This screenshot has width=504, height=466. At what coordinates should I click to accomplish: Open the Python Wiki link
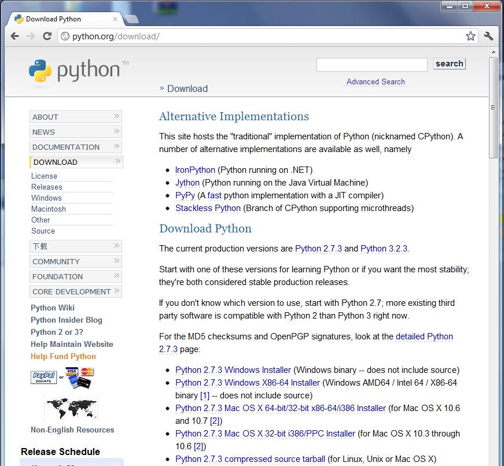53,308
